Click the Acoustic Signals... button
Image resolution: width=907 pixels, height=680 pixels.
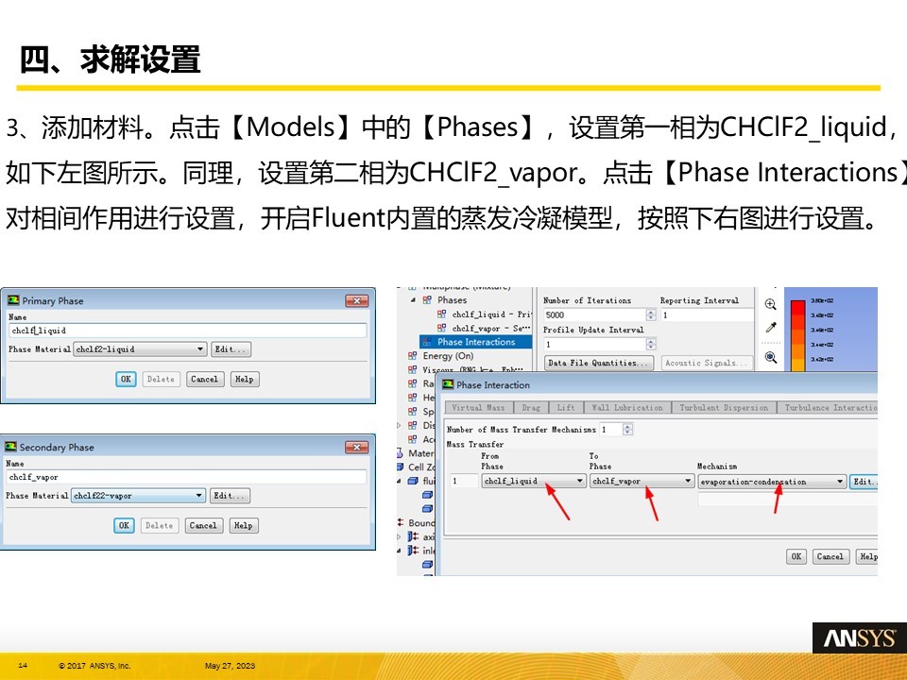point(707,363)
